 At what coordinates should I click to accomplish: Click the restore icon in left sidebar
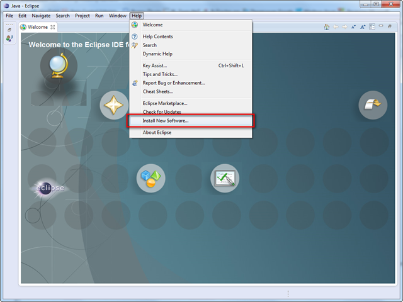click(x=9, y=30)
